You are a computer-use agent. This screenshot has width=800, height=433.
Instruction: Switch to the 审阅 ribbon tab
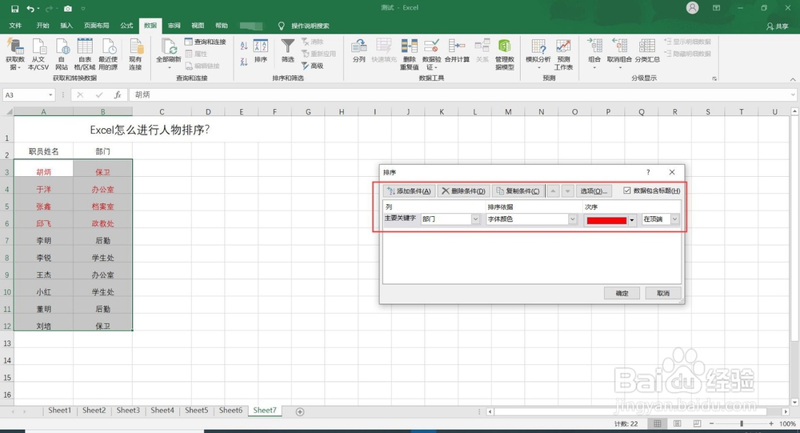point(174,26)
